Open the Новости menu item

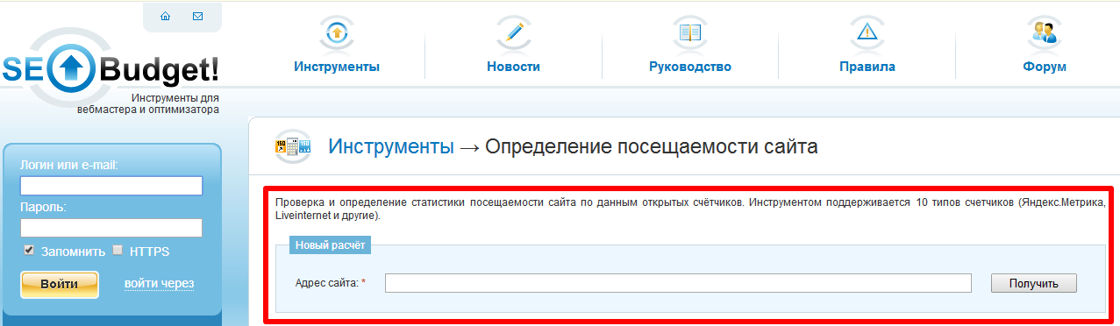(x=513, y=67)
